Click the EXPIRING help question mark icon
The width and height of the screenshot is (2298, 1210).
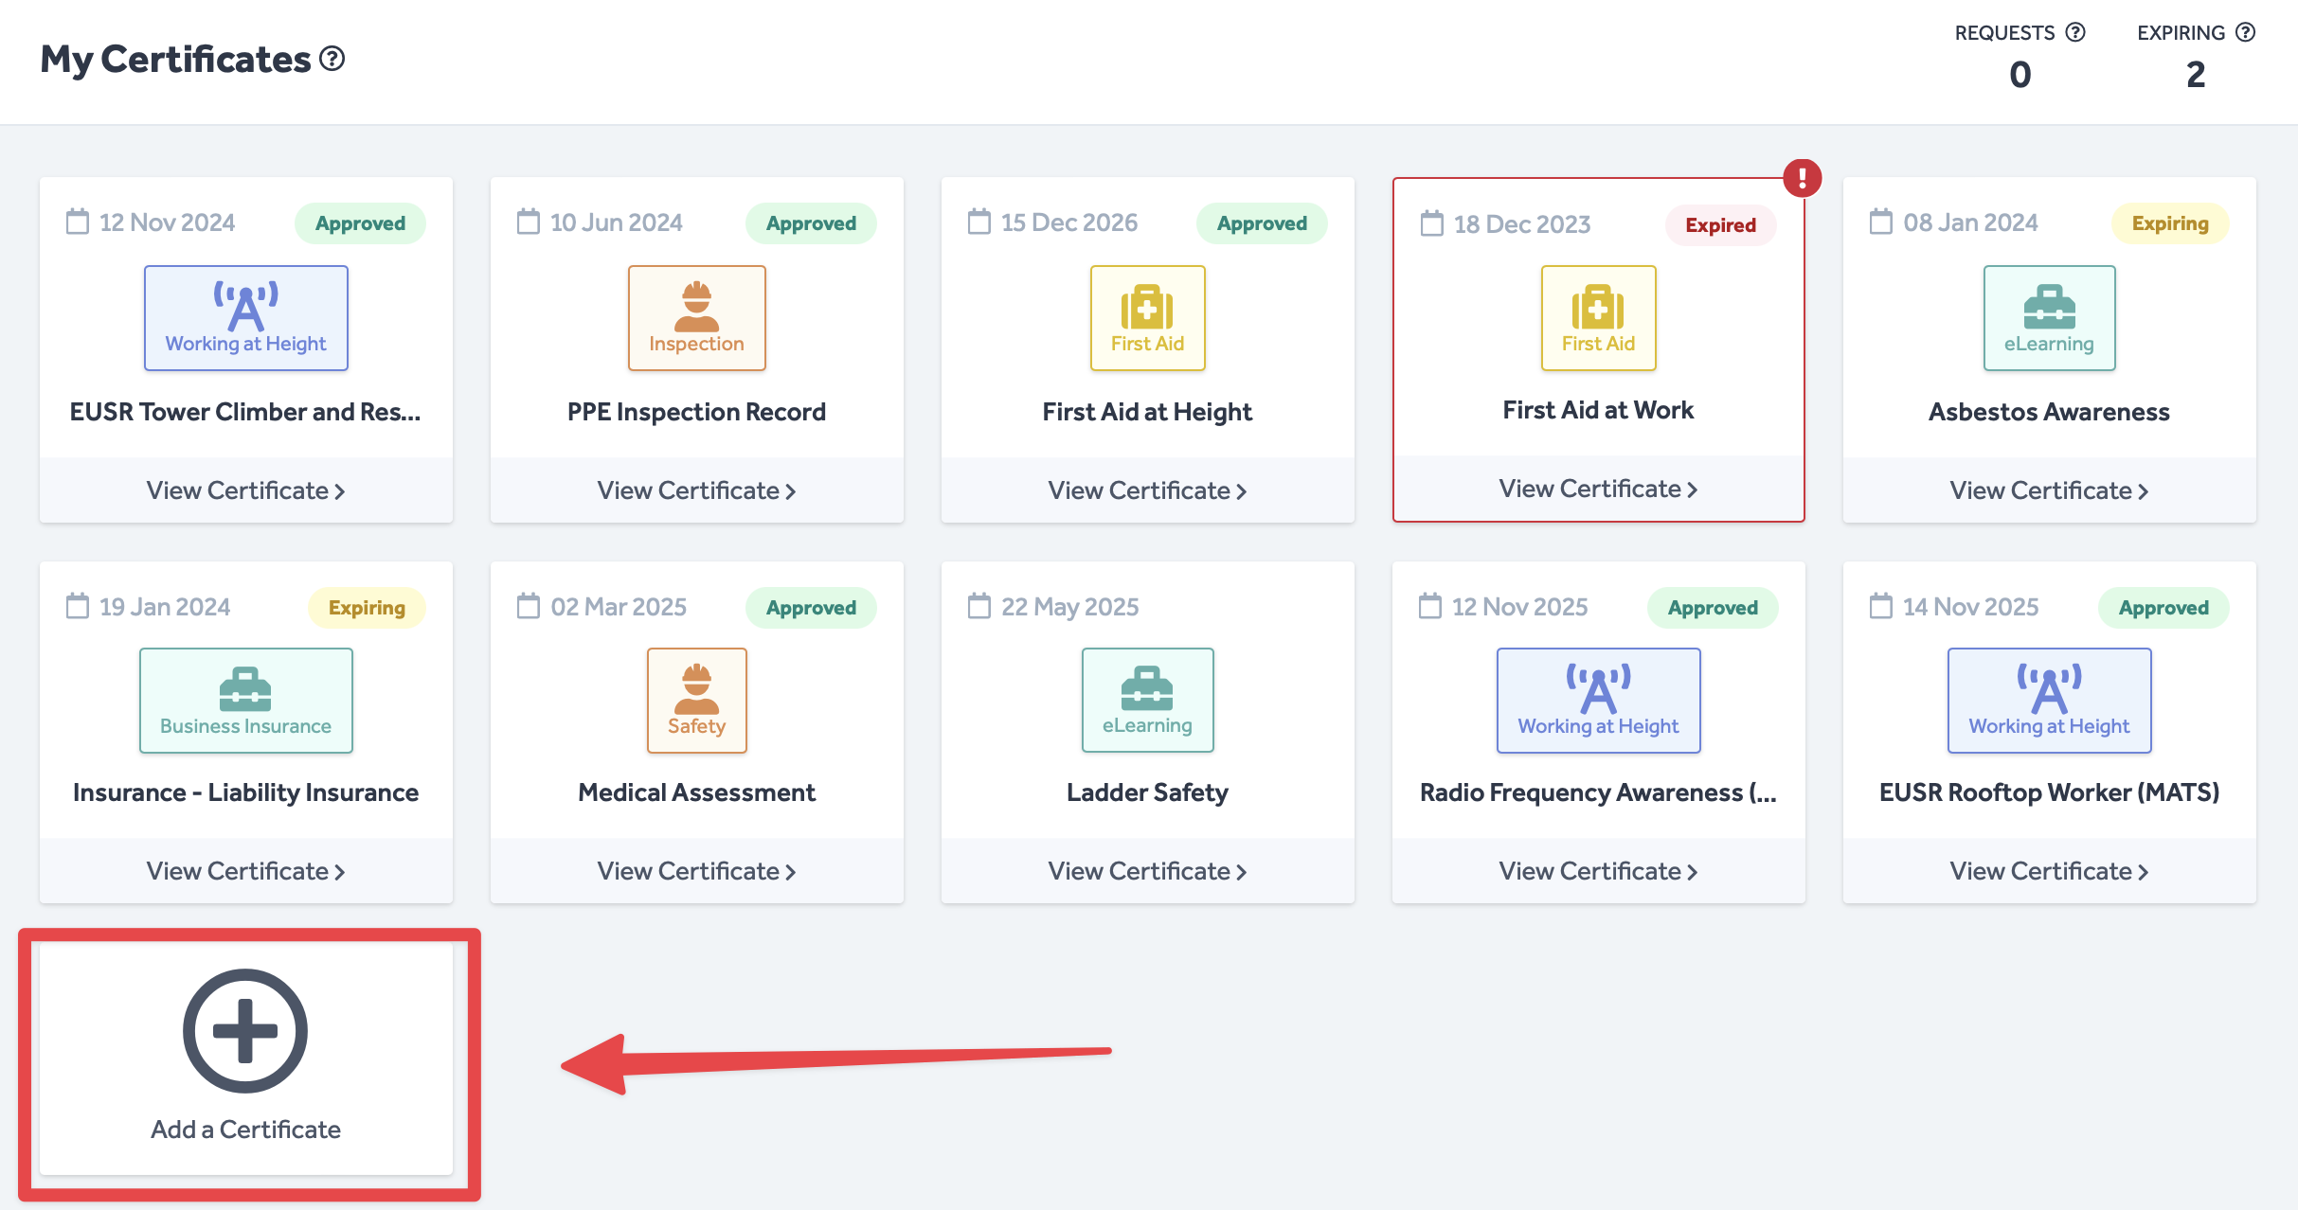(x=2245, y=32)
